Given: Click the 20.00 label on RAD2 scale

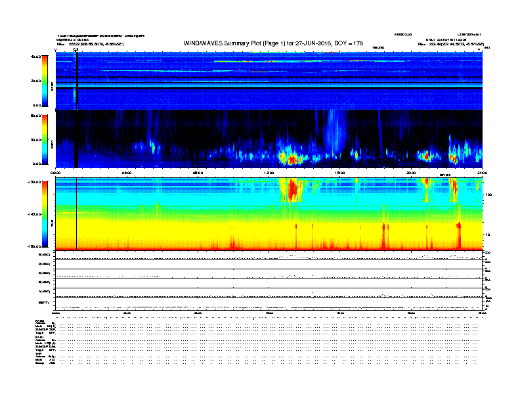Looking at the screenshot, I should click(x=36, y=81).
